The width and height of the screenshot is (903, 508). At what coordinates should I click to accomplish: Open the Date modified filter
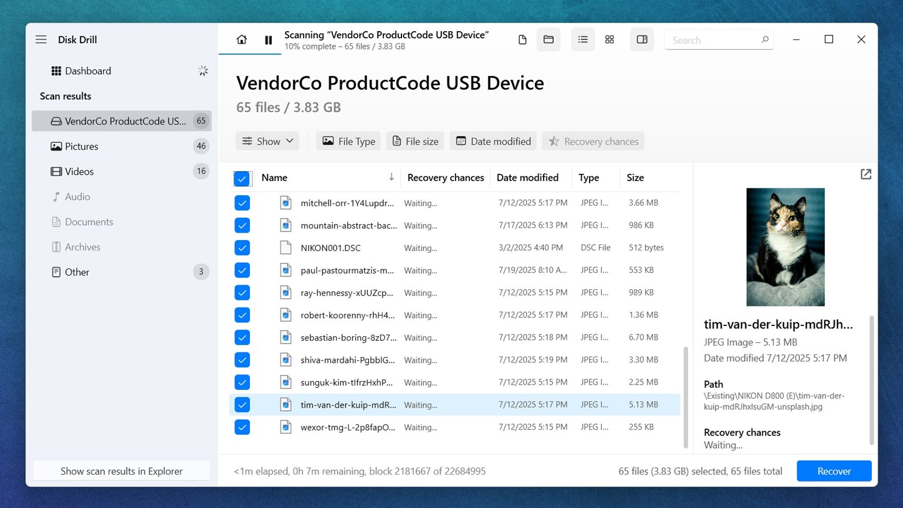494,141
